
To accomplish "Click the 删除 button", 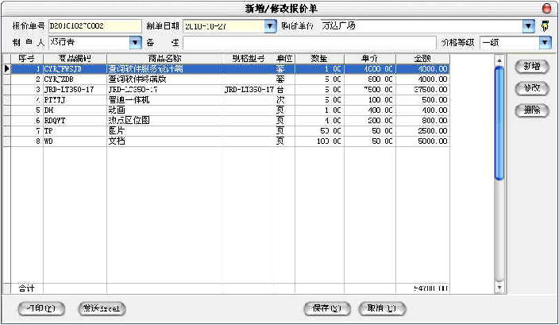I will 531,110.
